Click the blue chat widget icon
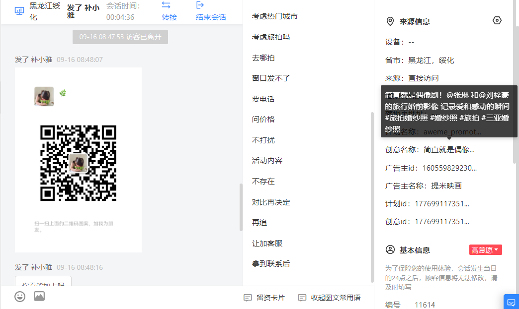This screenshot has width=519, height=309. tap(511, 302)
